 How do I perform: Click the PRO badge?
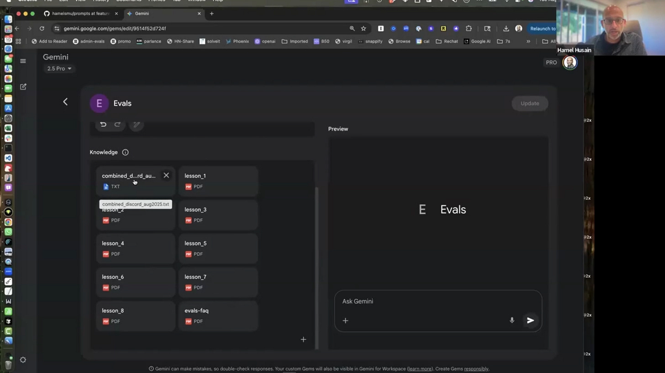pyautogui.click(x=551, y=63)
